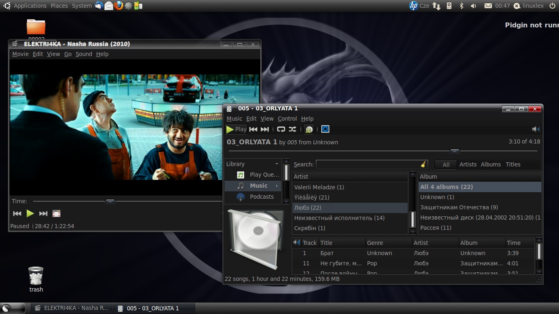Viewport: 559px width, 314px height.
Task: Open the Rhythmbox volume control speaker
Action: (536, 129)
